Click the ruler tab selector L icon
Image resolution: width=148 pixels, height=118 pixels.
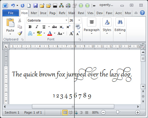coord(6,46)
